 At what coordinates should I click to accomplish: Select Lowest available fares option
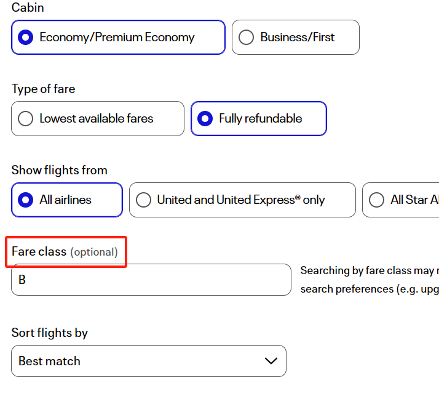(26, 119)
